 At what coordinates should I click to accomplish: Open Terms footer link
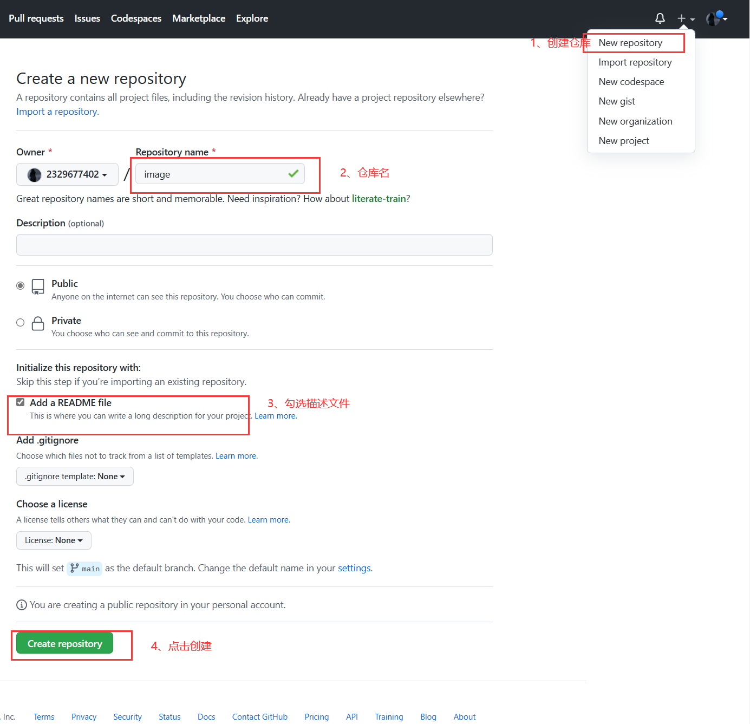pyautogui.click(x=44, y=717)
